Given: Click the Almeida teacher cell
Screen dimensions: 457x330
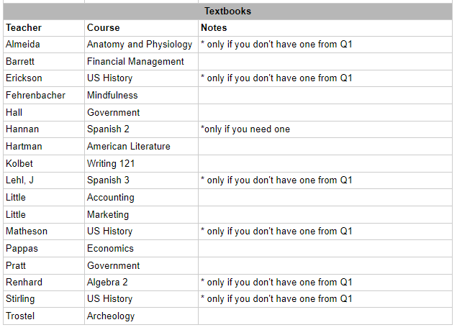Looking at the screenshot, I should [44, 45].
